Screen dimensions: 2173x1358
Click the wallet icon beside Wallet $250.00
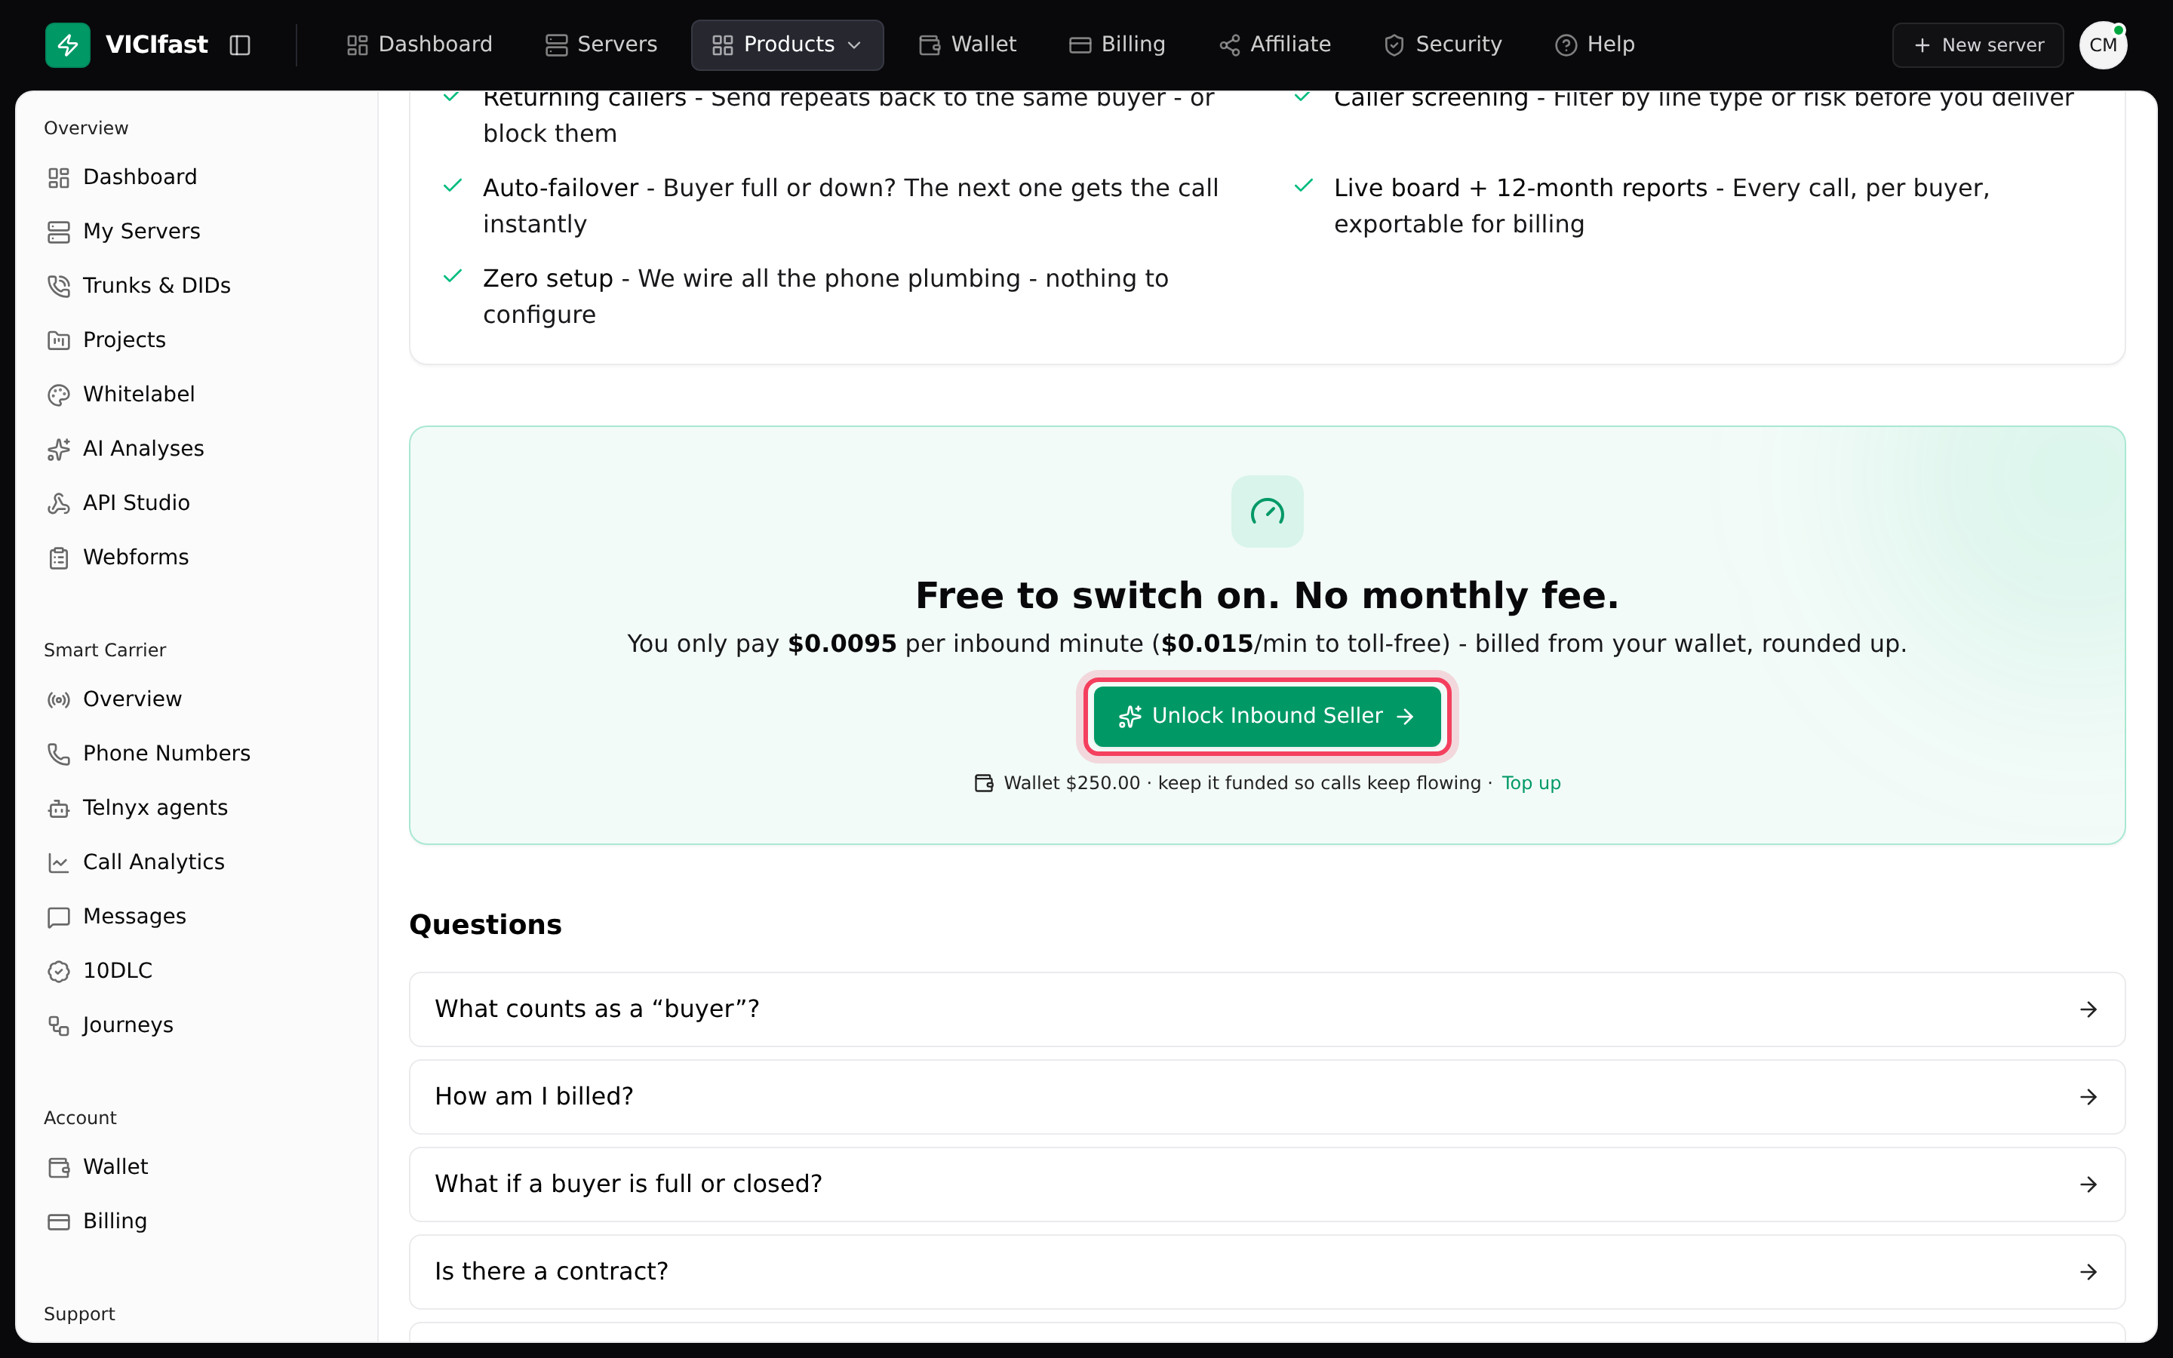click(984, 783)
